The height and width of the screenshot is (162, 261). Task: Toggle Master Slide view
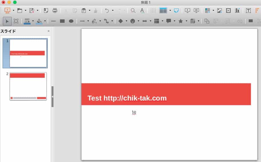click(176, 11)
